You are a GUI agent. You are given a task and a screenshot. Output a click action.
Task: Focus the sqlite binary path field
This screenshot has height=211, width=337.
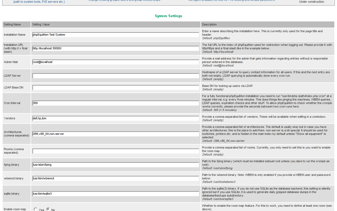(x=116, y=194)
